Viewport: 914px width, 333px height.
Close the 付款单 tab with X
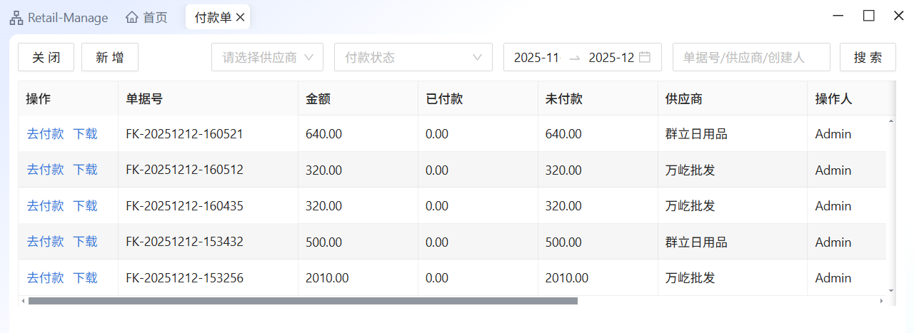pyautogui.click(x=241, y=18)
